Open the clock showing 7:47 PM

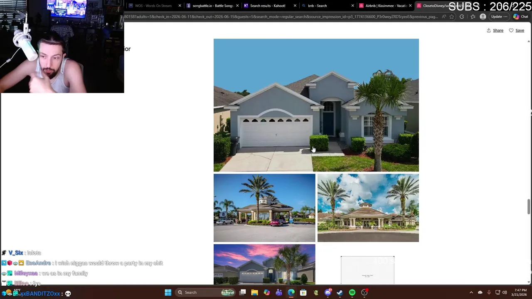tap(520, 292)
